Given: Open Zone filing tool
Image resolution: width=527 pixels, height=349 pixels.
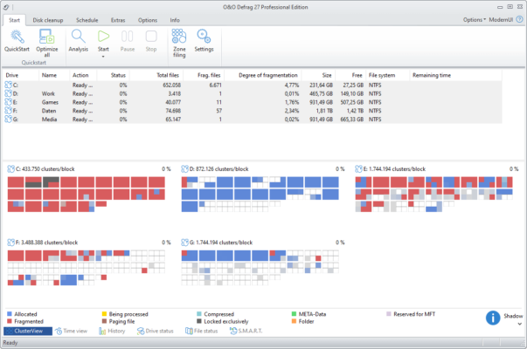Looking at the screenshot, I should pyautogui.click(x=178, y=37).
